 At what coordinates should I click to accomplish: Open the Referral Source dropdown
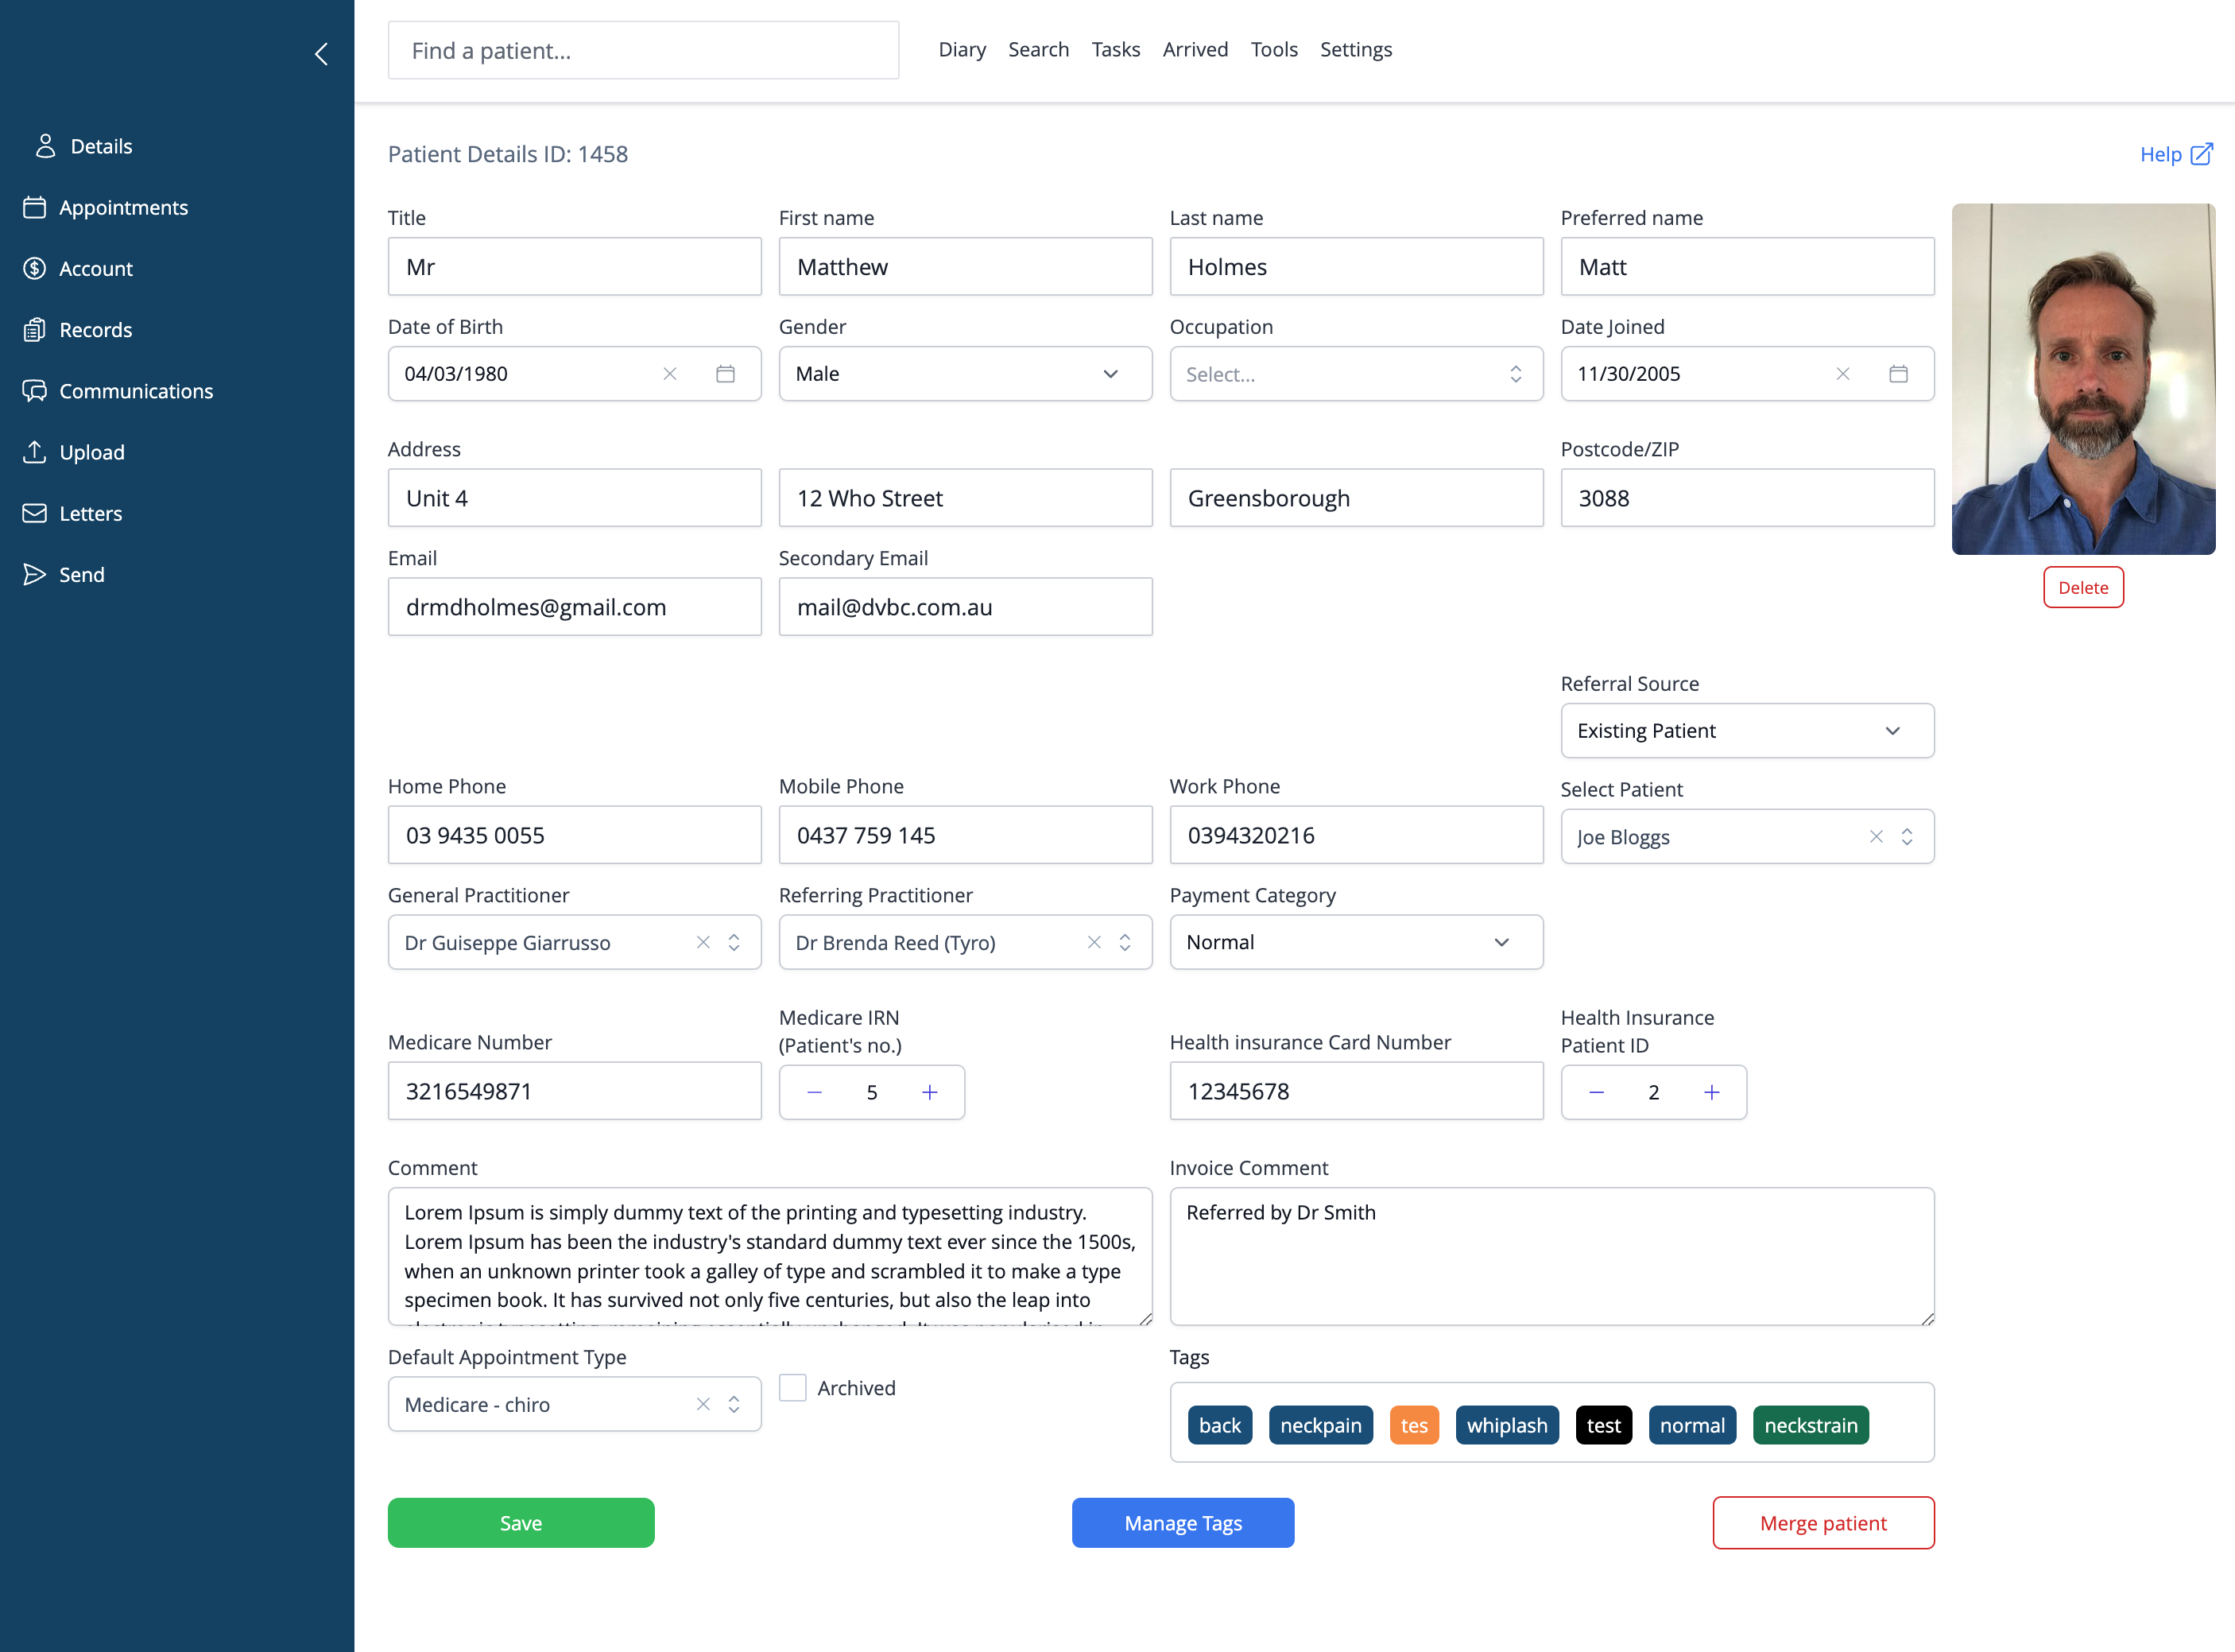[1746, 731]
